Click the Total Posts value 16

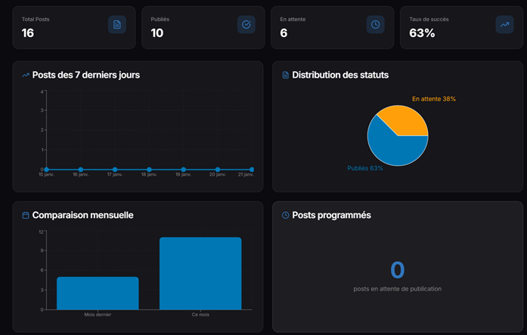(x=28, y=33)
